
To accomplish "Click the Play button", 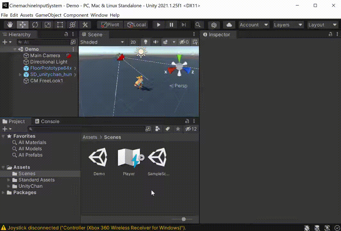I will [159, 25].
